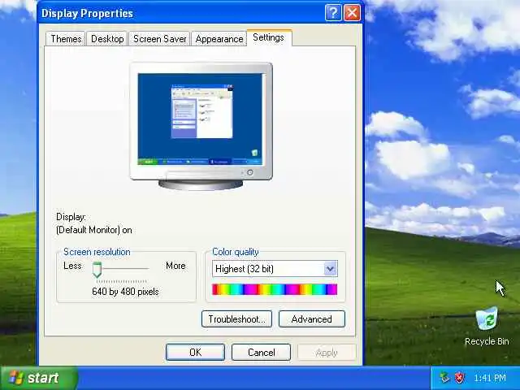Screen dimensions: 520x390
Task: Open the Start menu
Action: coord(39,378)
